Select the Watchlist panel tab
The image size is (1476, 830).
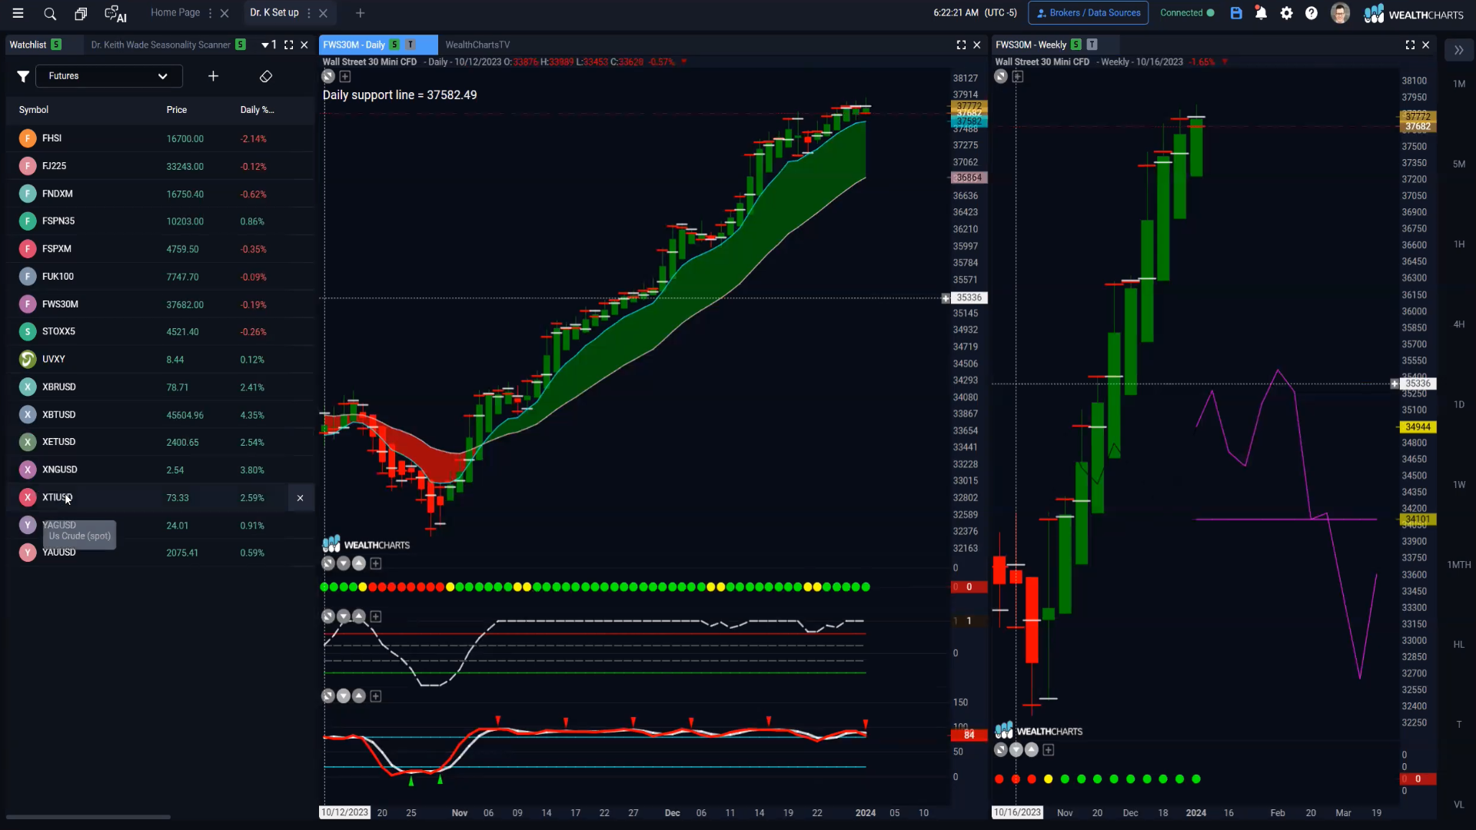click(28, 45)
